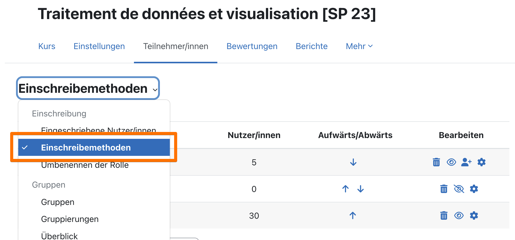Move up the method with 30 users
The height and width of the screenshot is (240, 515).
(x=353, y=216)
